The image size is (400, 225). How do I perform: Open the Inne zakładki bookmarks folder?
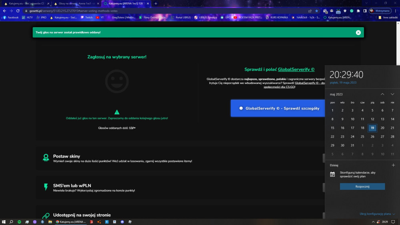pyautogui.click(x=388, y=18)
